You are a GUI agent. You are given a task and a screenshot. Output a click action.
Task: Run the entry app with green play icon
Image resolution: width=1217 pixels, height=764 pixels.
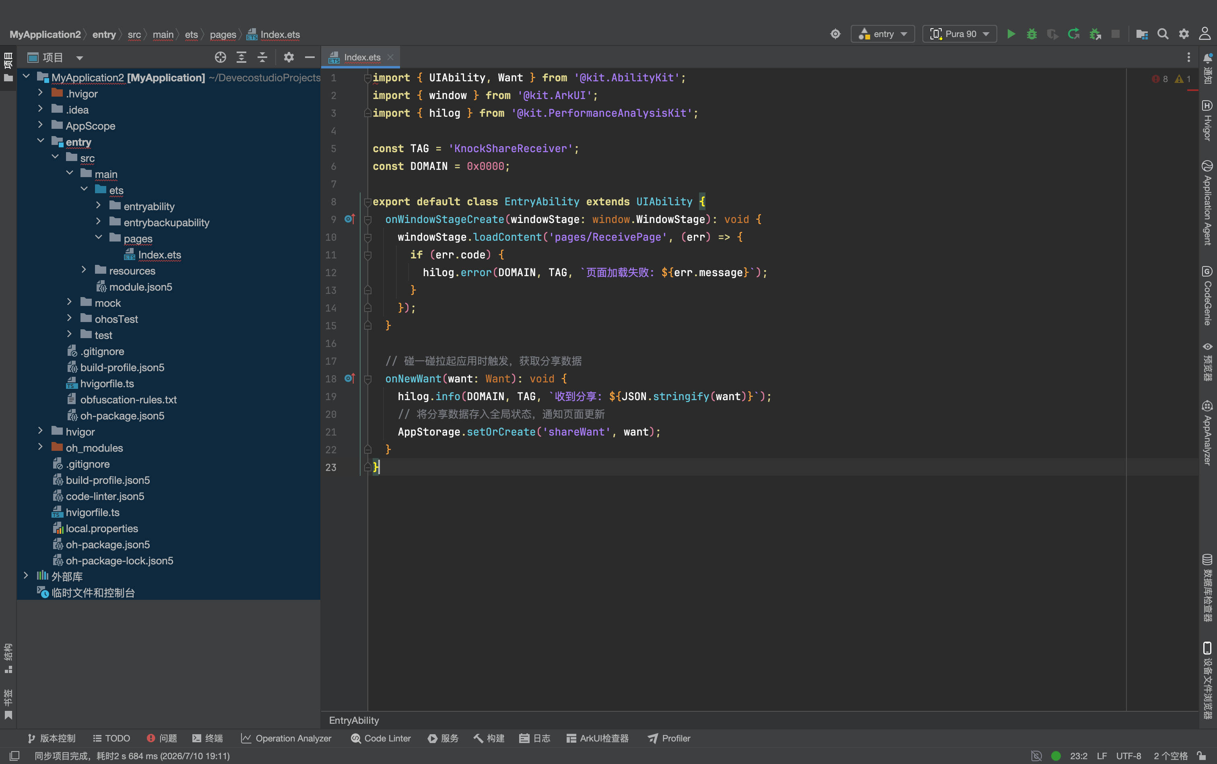point(1011,34)
